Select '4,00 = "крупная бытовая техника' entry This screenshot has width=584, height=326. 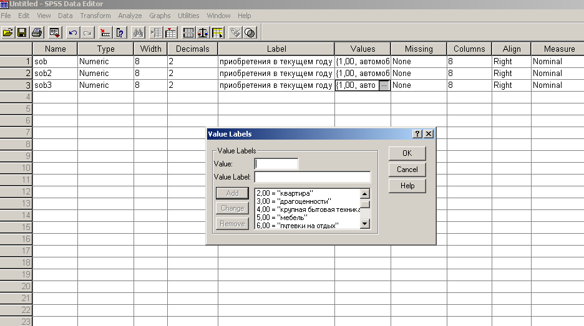pyautogui.click(x=308, y=209)
